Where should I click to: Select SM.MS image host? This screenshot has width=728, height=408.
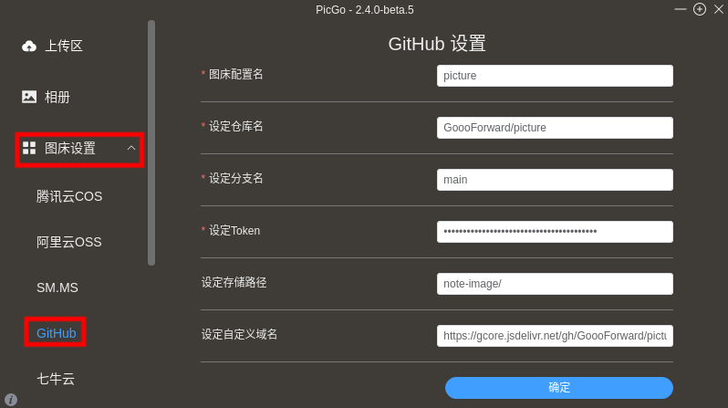pyautogui.click(x=57, y=288)
